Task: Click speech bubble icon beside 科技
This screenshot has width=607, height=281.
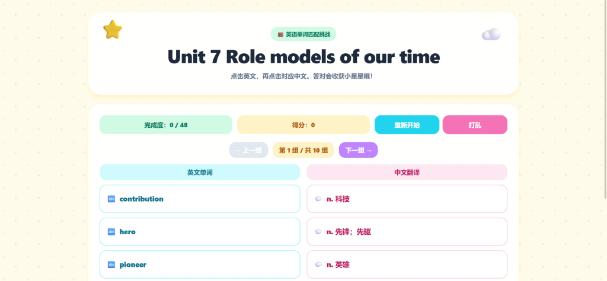Action: point(318,199)
